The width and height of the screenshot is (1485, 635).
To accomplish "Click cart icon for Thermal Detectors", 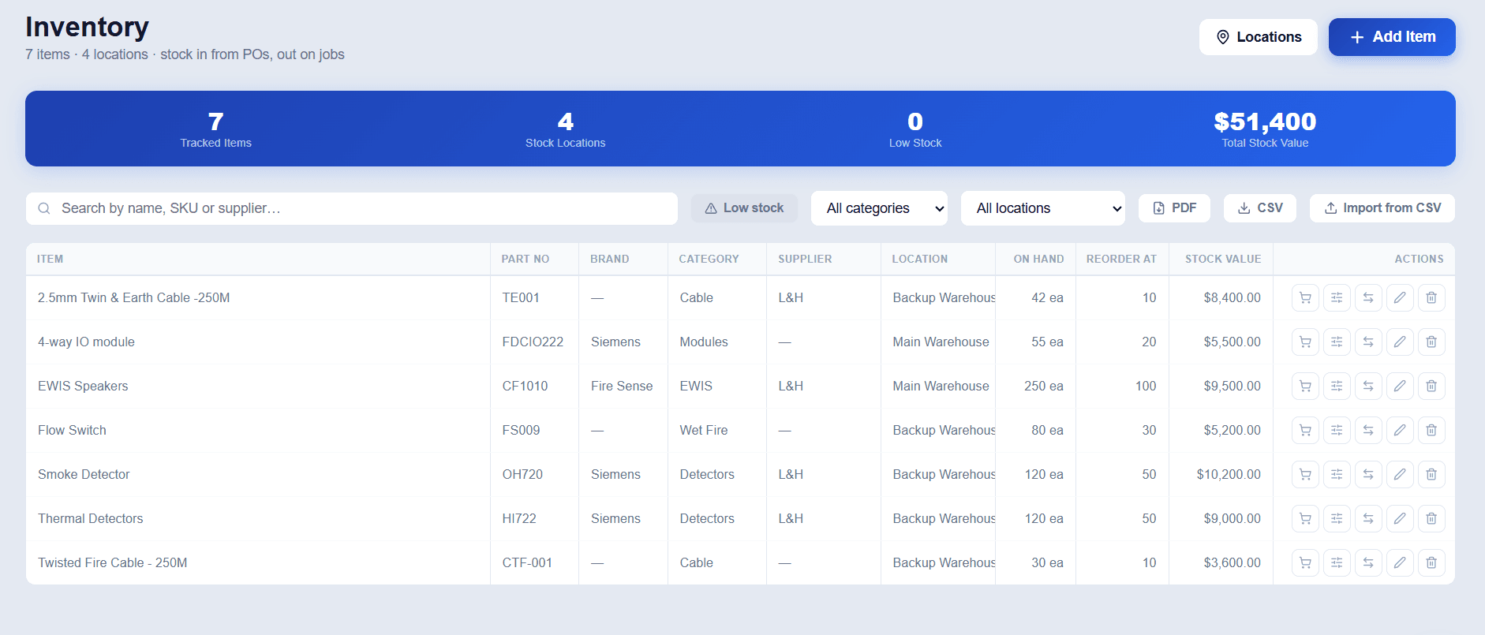I will (x=1305, y=518).
